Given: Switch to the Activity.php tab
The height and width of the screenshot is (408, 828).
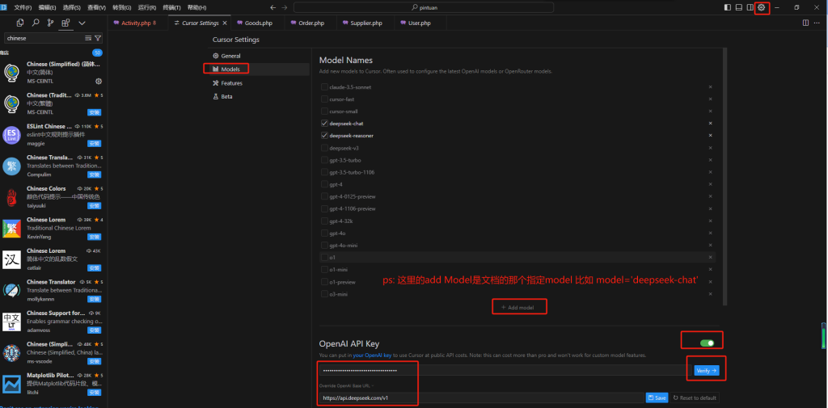Looking at the screenshot, I should 137,23.
